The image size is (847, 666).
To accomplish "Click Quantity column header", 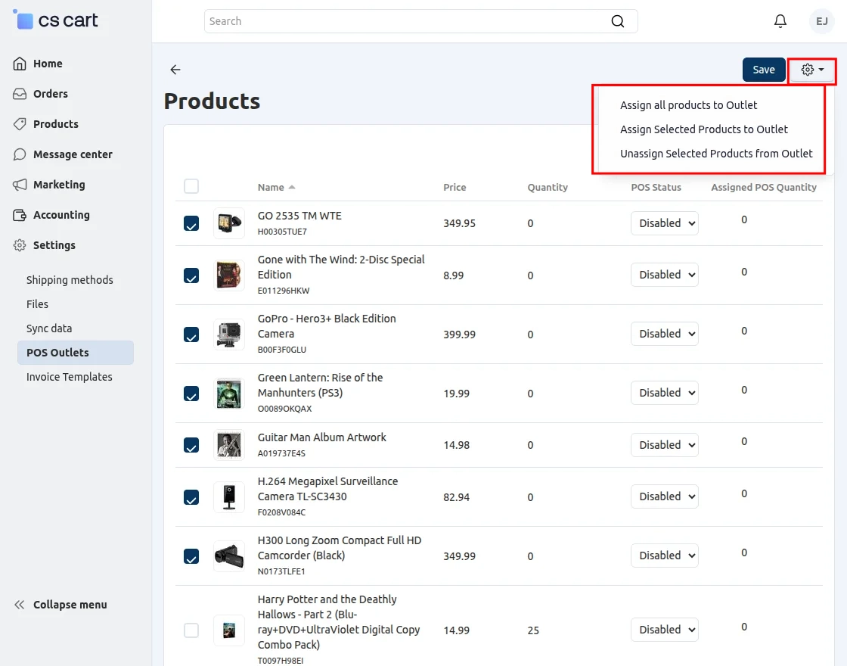I will pyautogui.click(x=548, y=187).
